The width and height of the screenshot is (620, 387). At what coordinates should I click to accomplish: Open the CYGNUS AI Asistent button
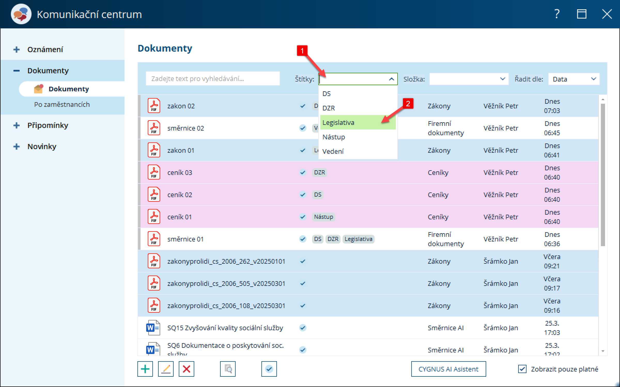click(448, 369)
